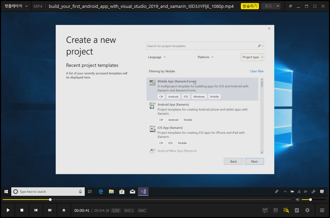Open Microsoft Edge from the taskbar
330x218 pixels.
(101, 191)
